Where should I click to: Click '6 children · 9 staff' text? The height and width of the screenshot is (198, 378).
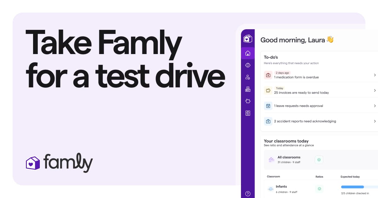click(286, 192)
